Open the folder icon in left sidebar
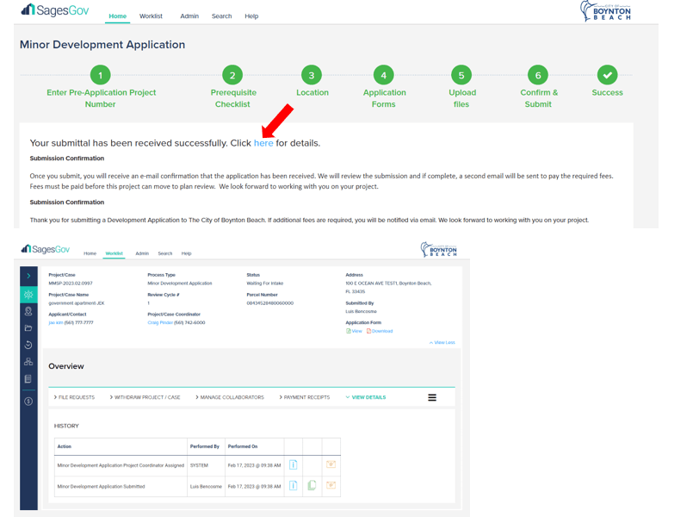The width and height of the screenshot is (699, 517). tap(28, 328)
